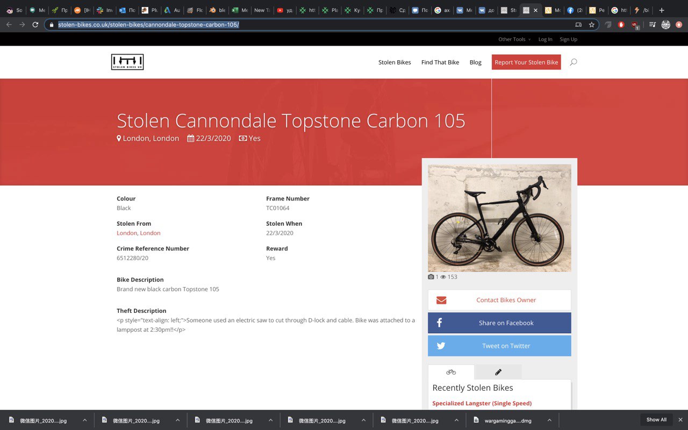Open the uBlock Origin extension icon
This screenshot has height=430, width=688.
tap(635, 25)
